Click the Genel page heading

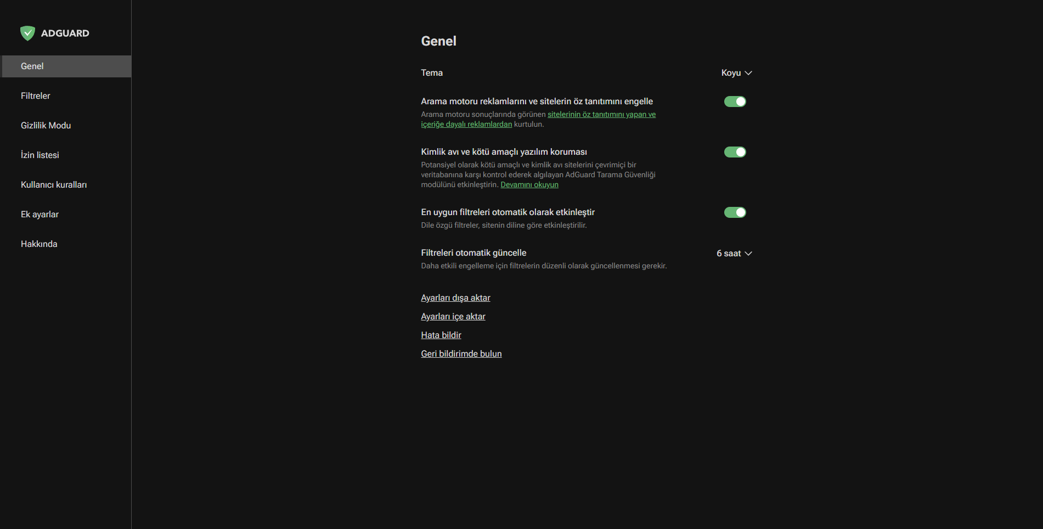(438, 41)
